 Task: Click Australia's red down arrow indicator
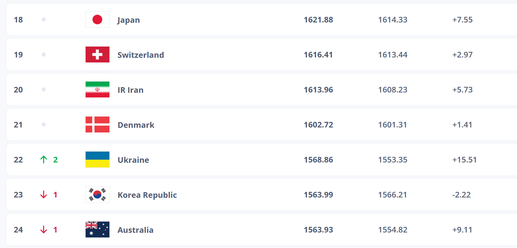pos(44,230)
